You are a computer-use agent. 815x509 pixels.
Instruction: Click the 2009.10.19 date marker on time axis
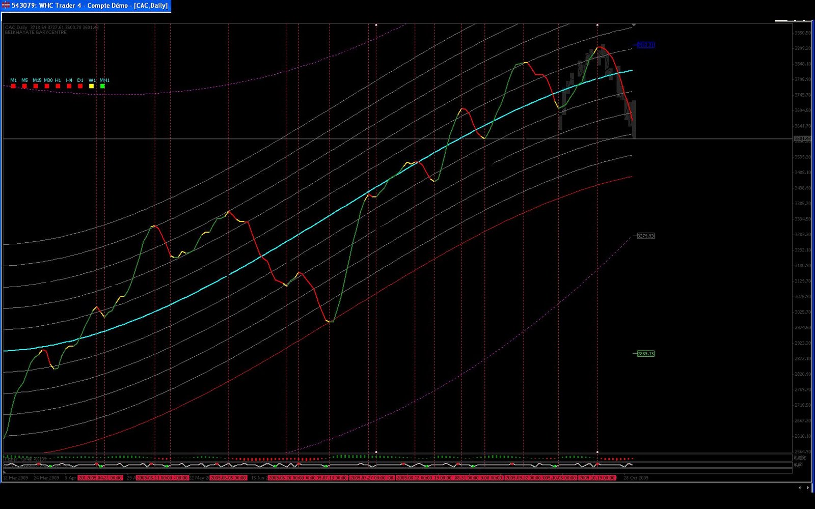597,478
